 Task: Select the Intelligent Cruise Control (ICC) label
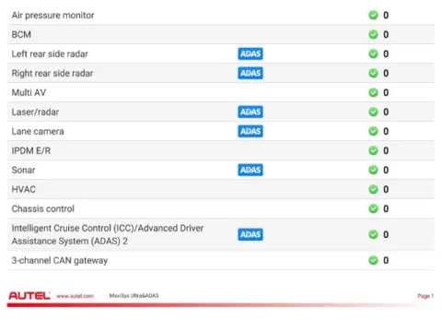tap(108, 234)
